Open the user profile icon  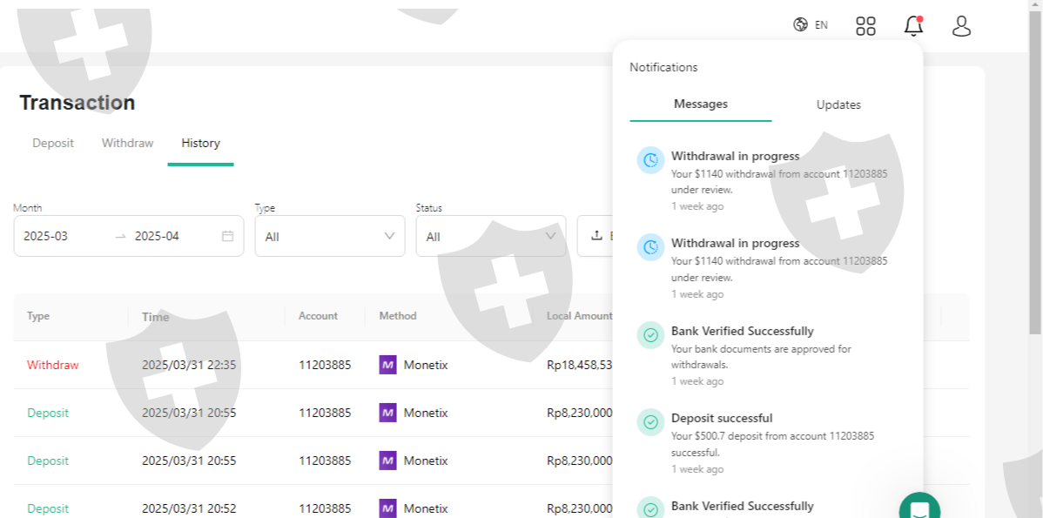[x=961, y=26]
